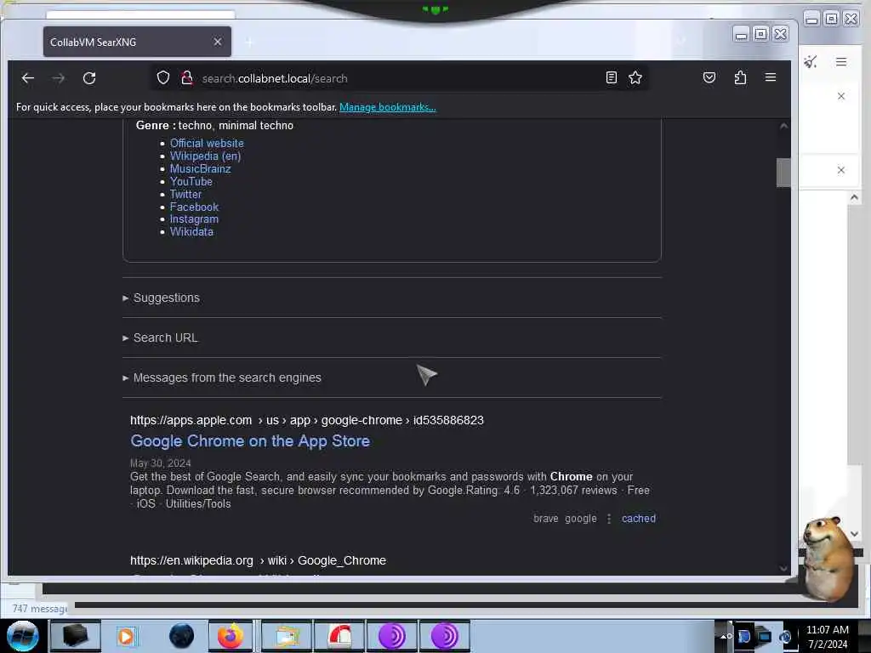The height and width of the screenshot is (653, 871).
Task: Click background window scrollbar up arrow
Action: click(854, 197)
